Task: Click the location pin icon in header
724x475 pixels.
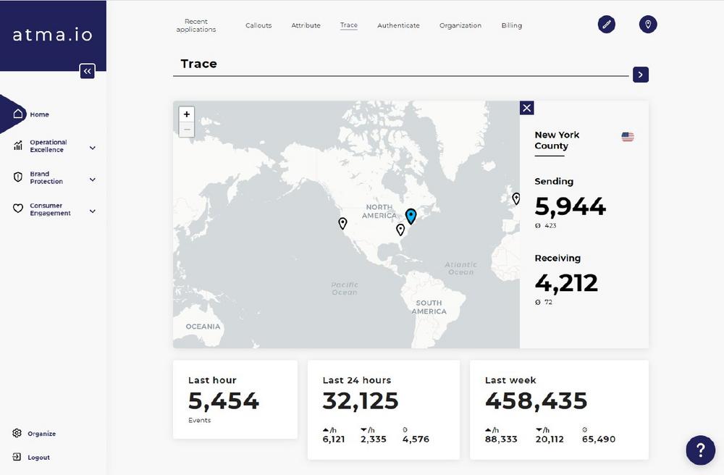Action: 648,25
